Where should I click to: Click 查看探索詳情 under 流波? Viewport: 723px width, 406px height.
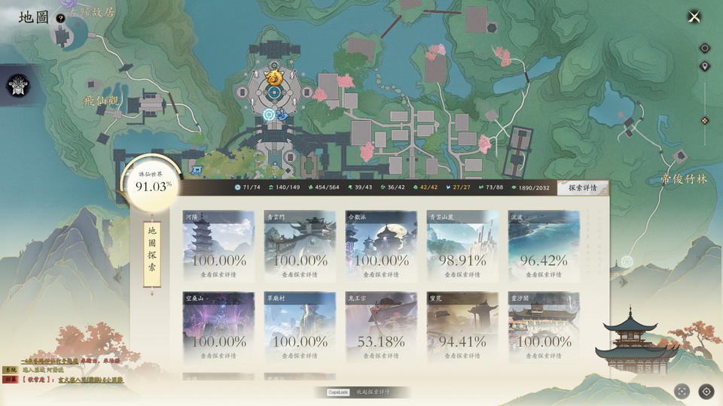[x=544, y=274]
